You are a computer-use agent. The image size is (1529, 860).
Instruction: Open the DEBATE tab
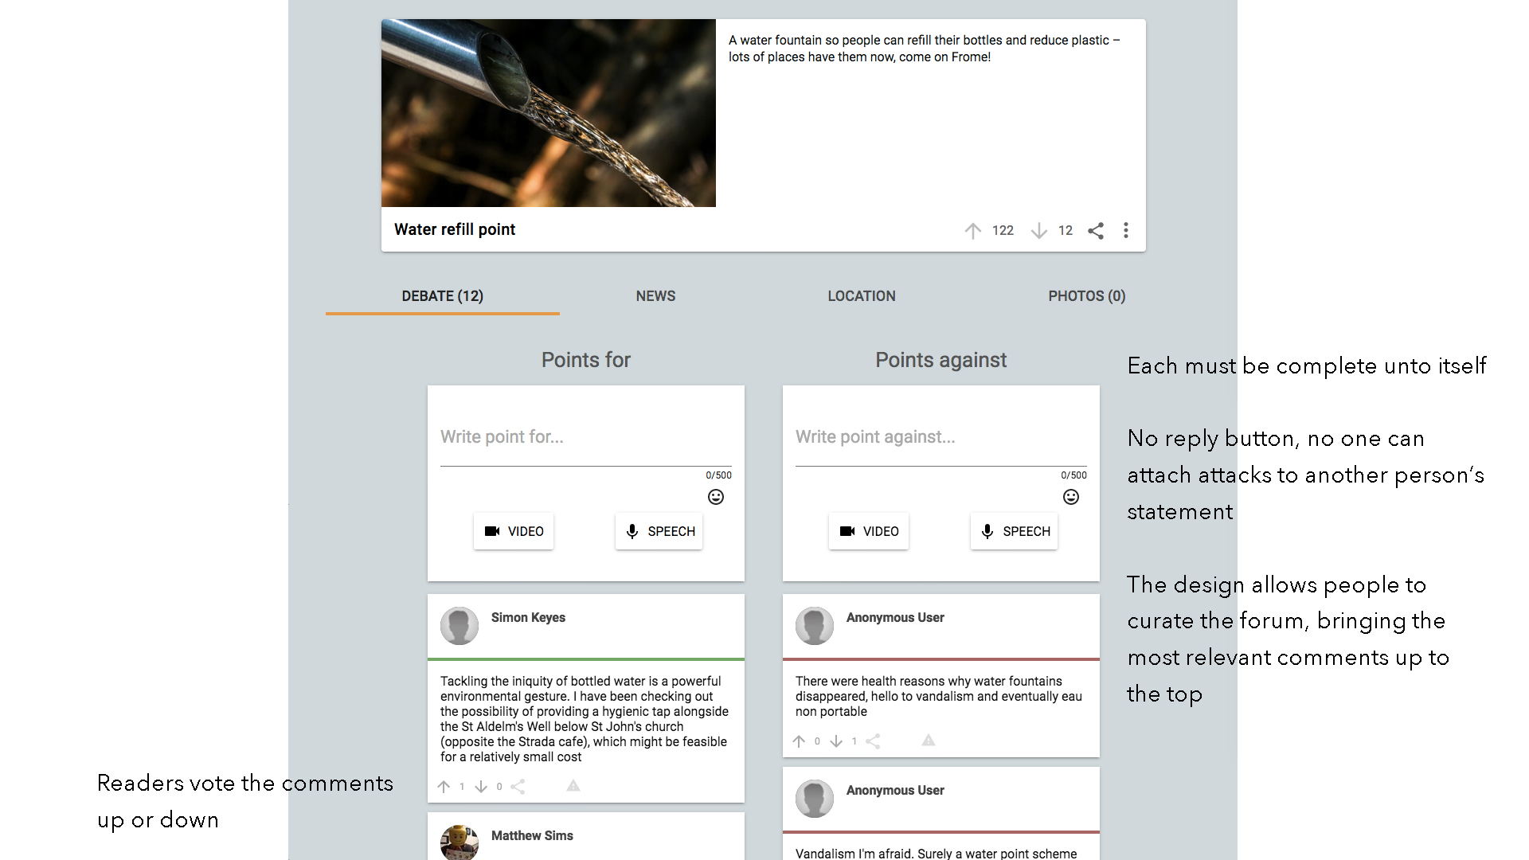(x=442, y=296)
